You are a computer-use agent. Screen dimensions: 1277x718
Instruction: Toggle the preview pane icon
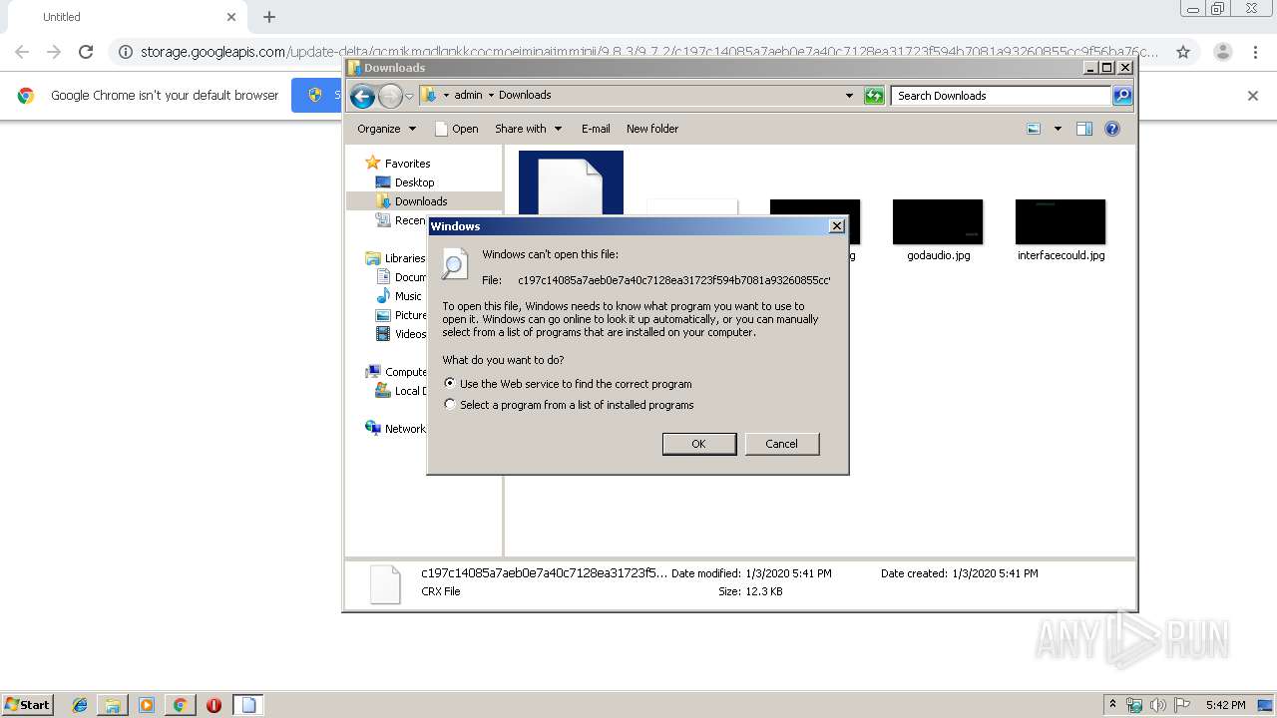coord(1084,129)
